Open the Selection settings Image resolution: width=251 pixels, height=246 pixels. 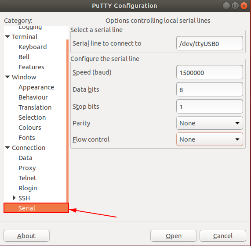tap(32, 118)
